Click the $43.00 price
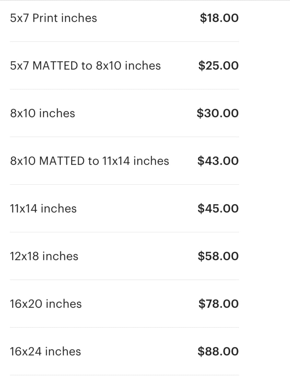The height and width of the screenshot is (381, 290). point(218,161)
